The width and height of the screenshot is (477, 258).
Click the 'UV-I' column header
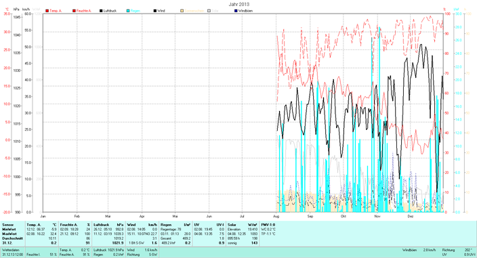pos(220,225)
